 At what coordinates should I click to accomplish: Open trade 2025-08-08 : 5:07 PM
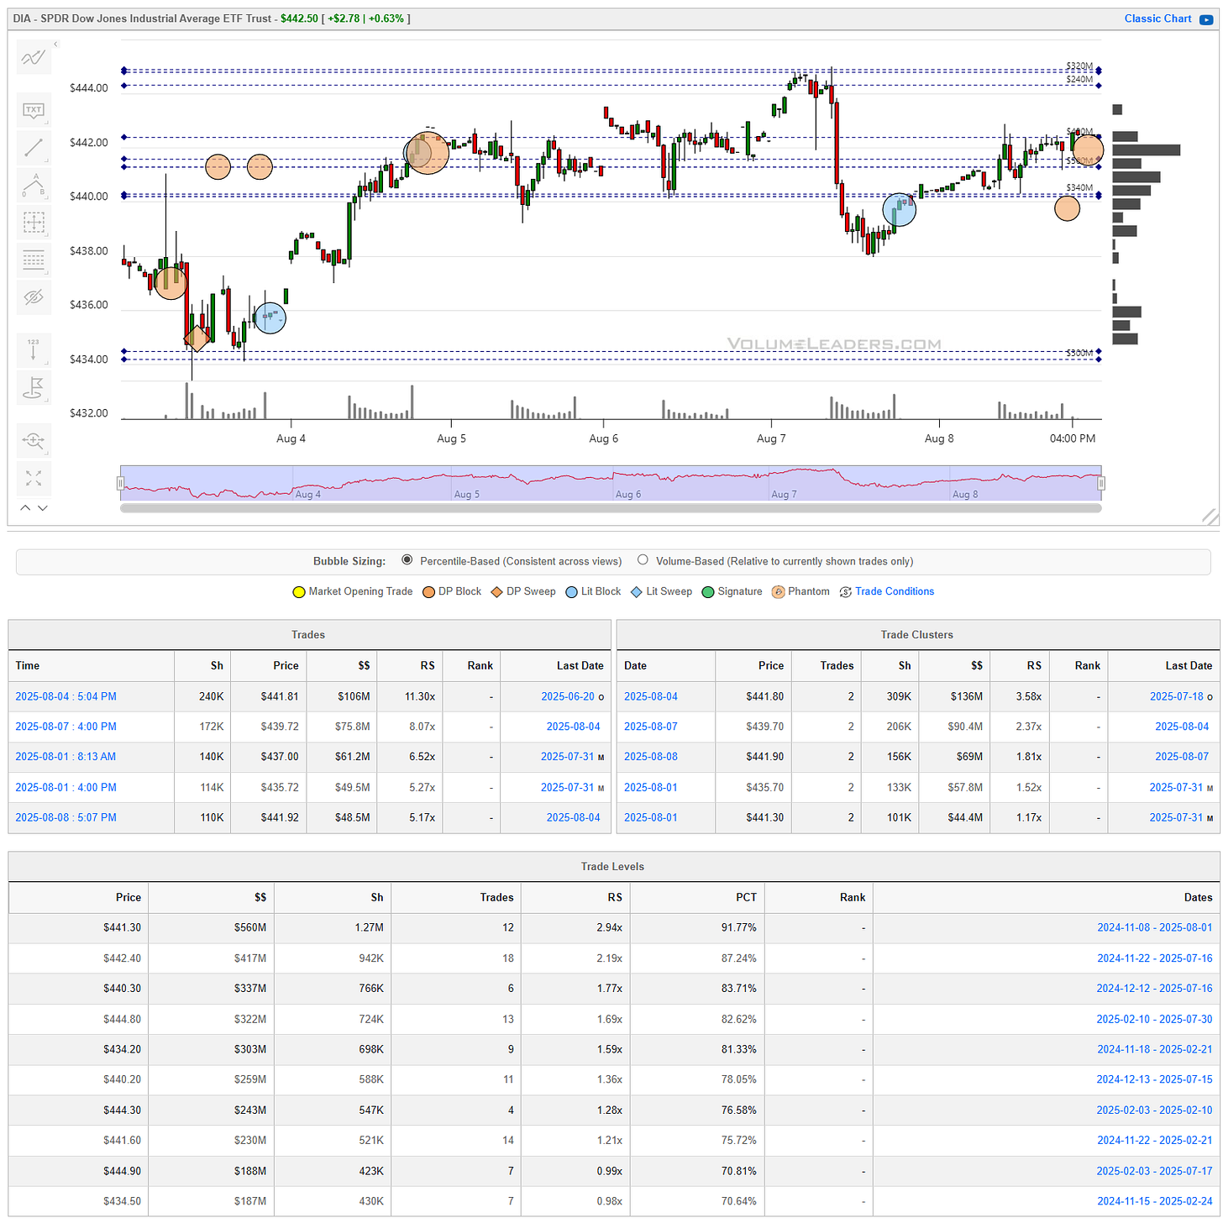[66, 817]
